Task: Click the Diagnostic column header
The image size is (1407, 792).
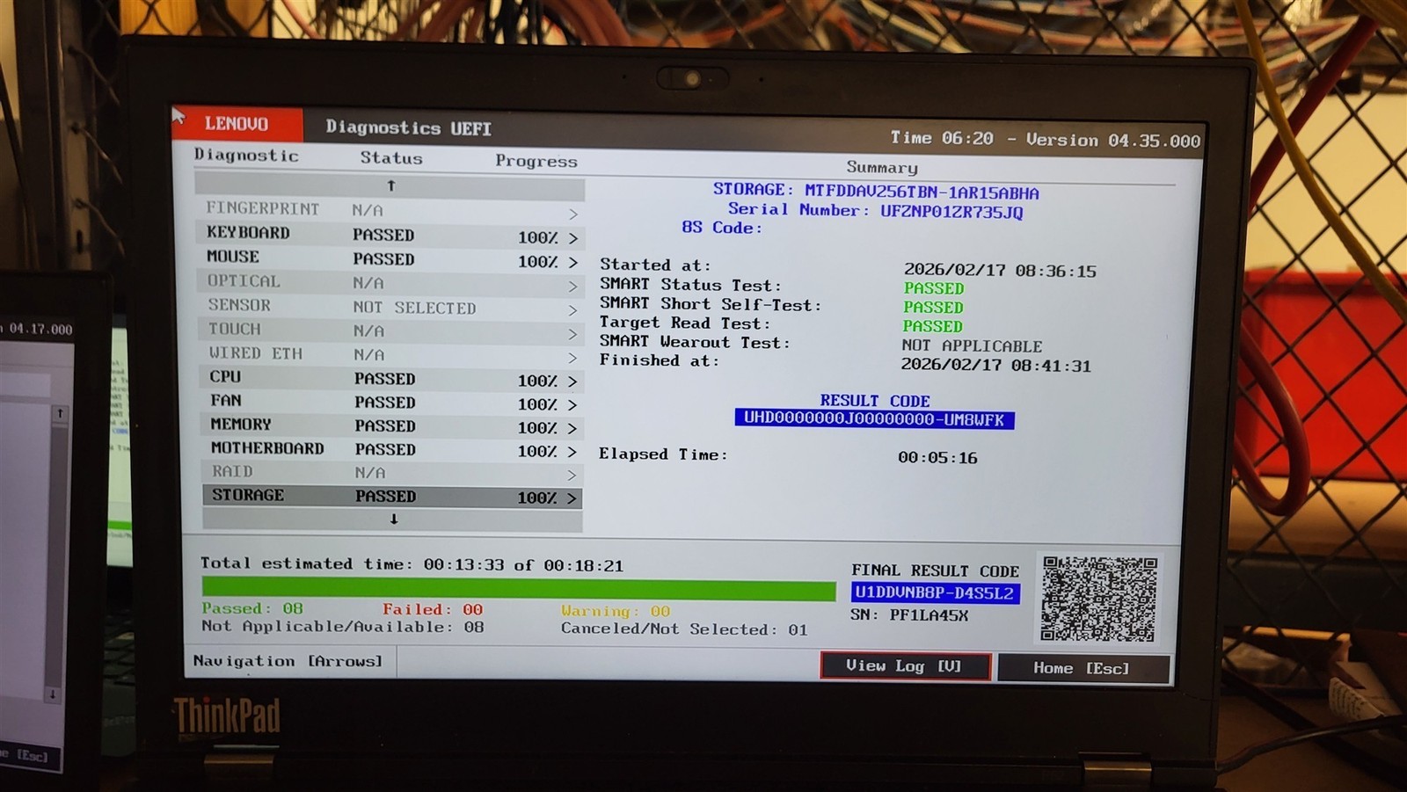Action: click(246, 156)
